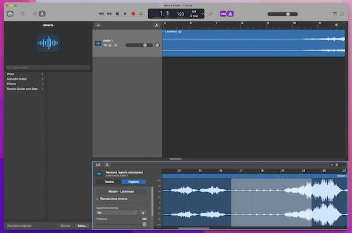Switch to the Regione tab
352x233 pixels.
point(134,182)
